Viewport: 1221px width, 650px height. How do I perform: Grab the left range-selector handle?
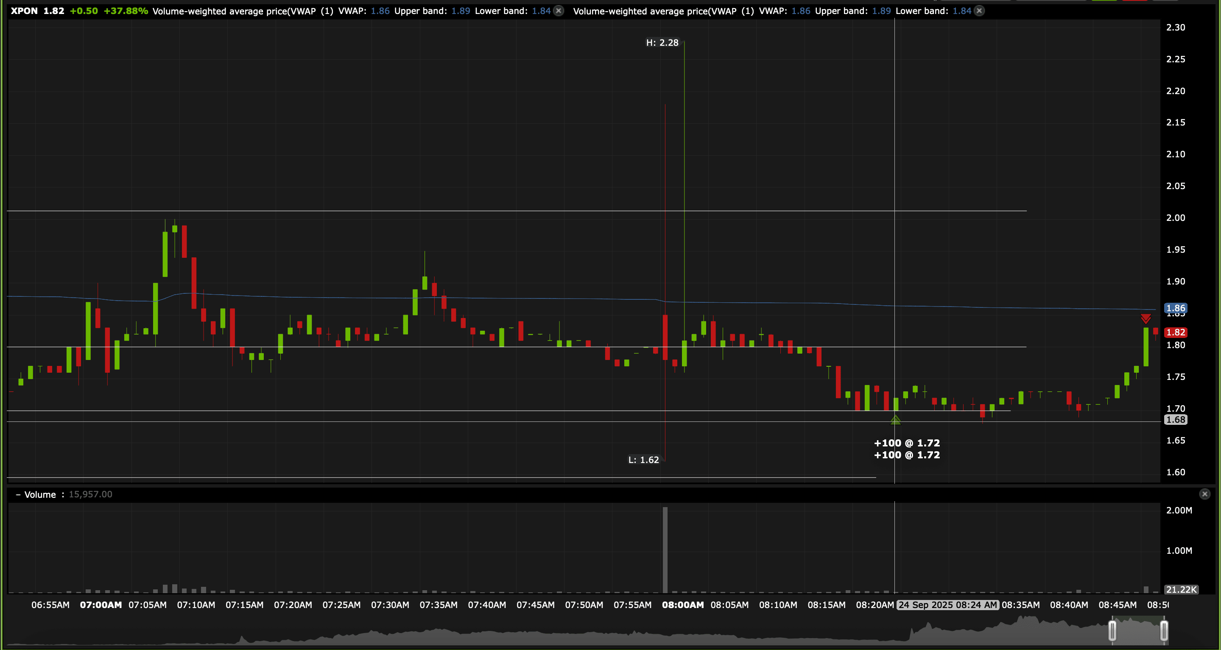[1112, 630]
